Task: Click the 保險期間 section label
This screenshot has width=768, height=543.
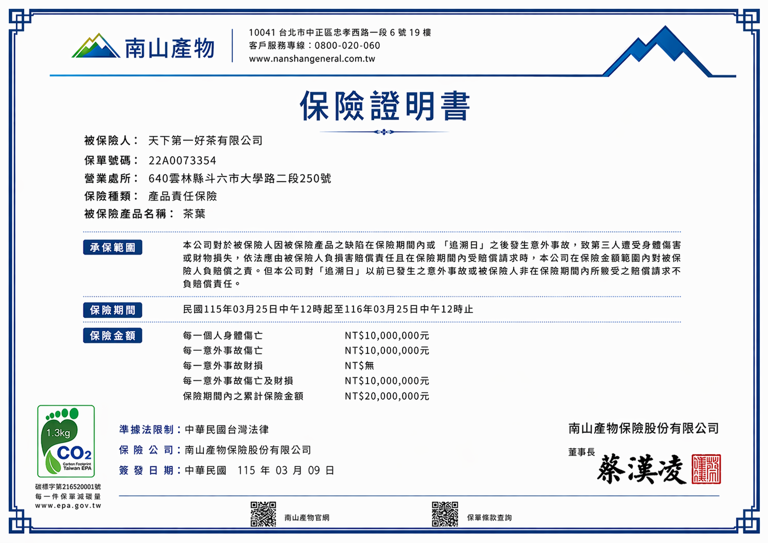Action: (x=113, y=310)
